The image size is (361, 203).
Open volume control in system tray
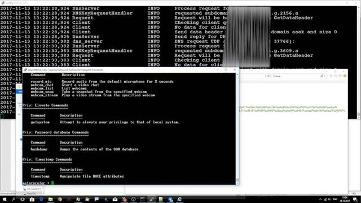coord(329,199)
